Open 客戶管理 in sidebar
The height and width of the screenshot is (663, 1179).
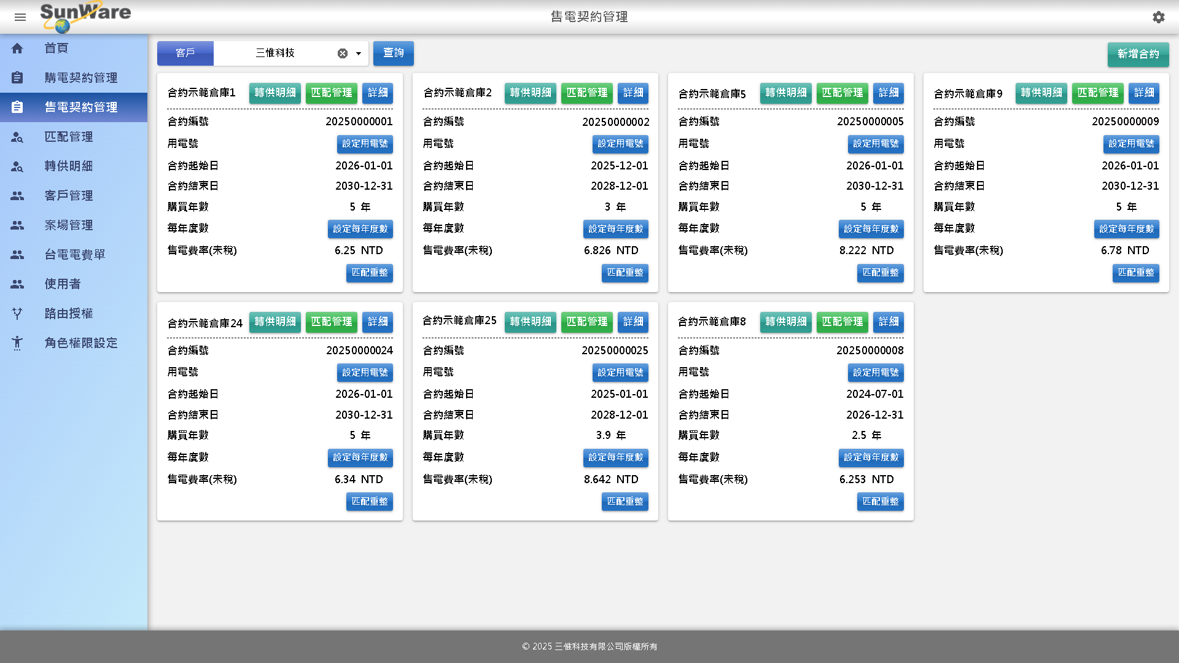pyautogui.click(x=69, y=196)
